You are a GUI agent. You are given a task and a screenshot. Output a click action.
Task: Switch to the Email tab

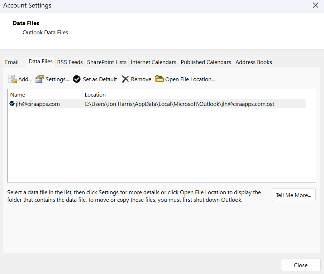click(12, 62)
